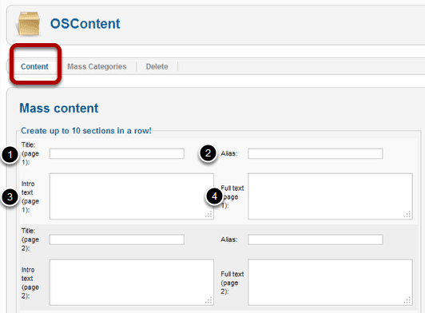The height and width of the screenshot is (313, 425).
Task: Grab the Full text (page 1) resize handle
Action: click(407, 214)
